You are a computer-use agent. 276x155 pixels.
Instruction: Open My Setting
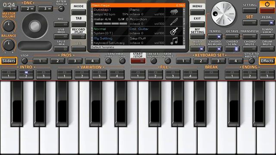pyautogui.click(x=198, y=36)
